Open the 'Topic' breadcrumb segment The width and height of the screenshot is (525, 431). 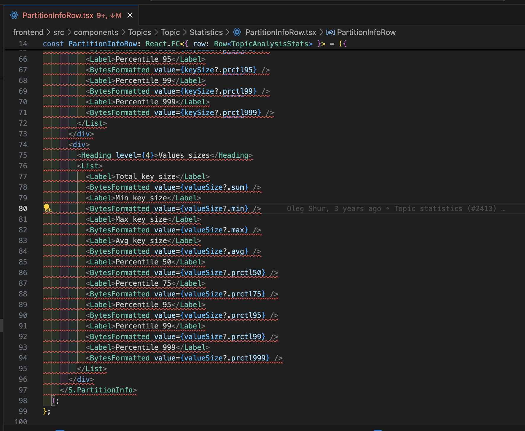pyautogui.click(x=170, y=32)
